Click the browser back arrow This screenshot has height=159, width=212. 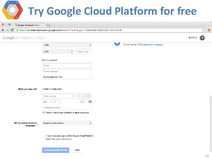(3, 30)
